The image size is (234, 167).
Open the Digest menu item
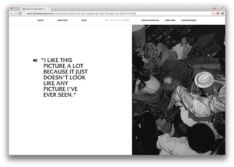click(41, 20)
